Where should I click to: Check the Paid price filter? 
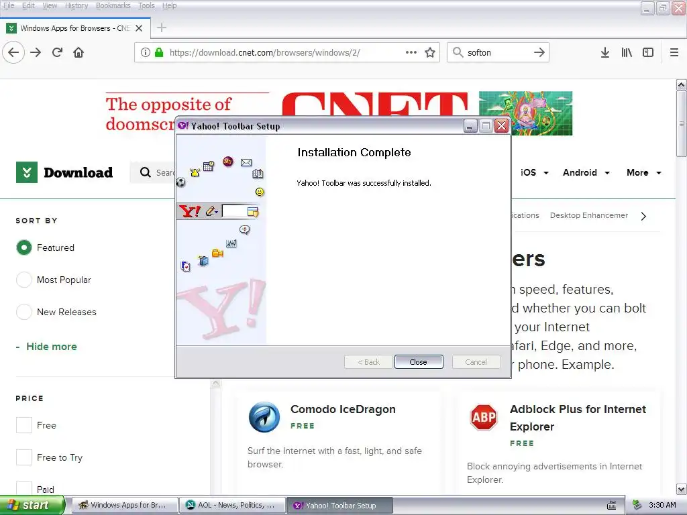(x=24, y=488)
